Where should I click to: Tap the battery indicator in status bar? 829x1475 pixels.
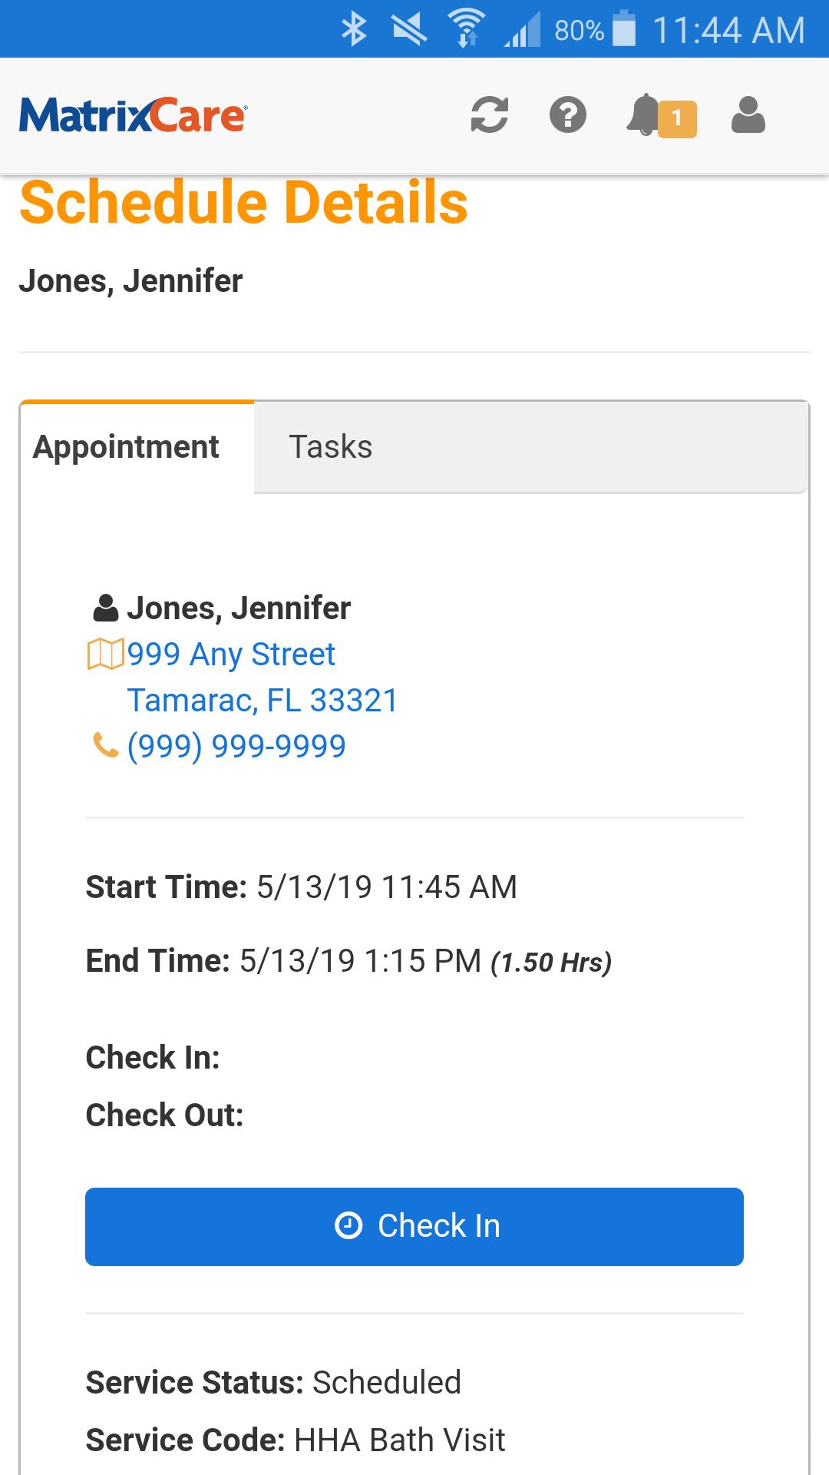click(x=625, y=29)
